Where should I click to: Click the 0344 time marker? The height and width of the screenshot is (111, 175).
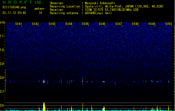(69, 24)
